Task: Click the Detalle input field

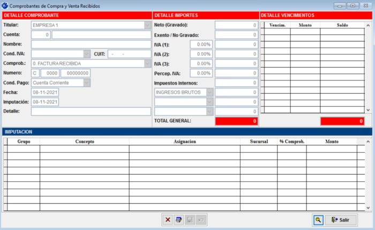Action: pos(91,112)
